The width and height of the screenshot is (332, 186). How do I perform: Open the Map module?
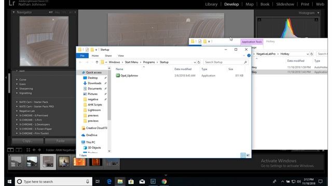pos(250,4)
